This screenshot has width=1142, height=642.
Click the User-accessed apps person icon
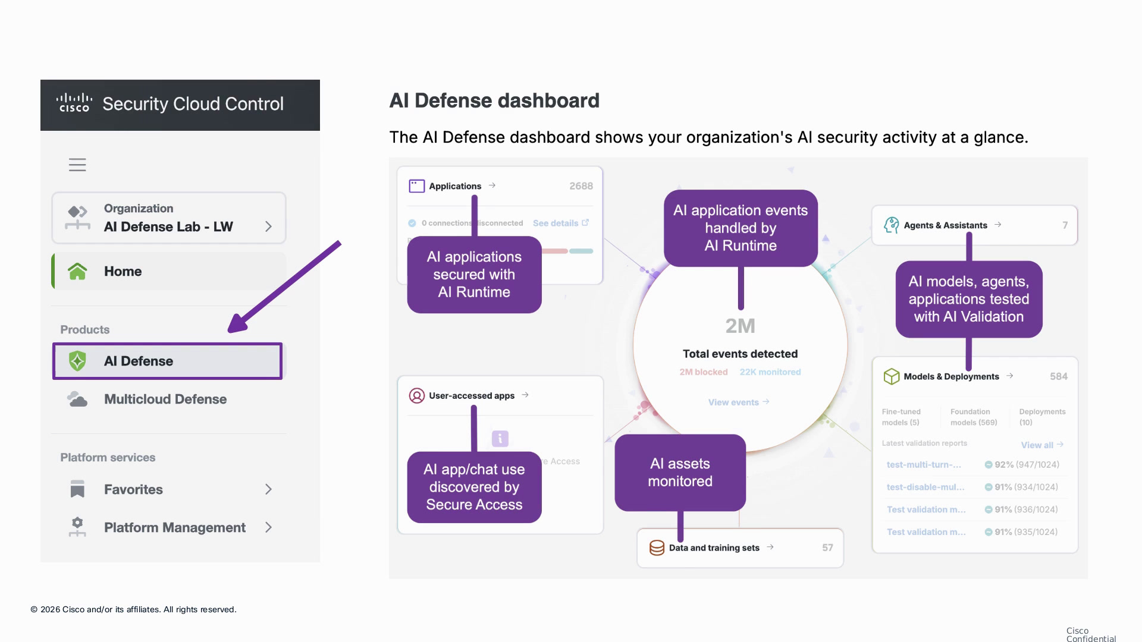coord(417,395)
